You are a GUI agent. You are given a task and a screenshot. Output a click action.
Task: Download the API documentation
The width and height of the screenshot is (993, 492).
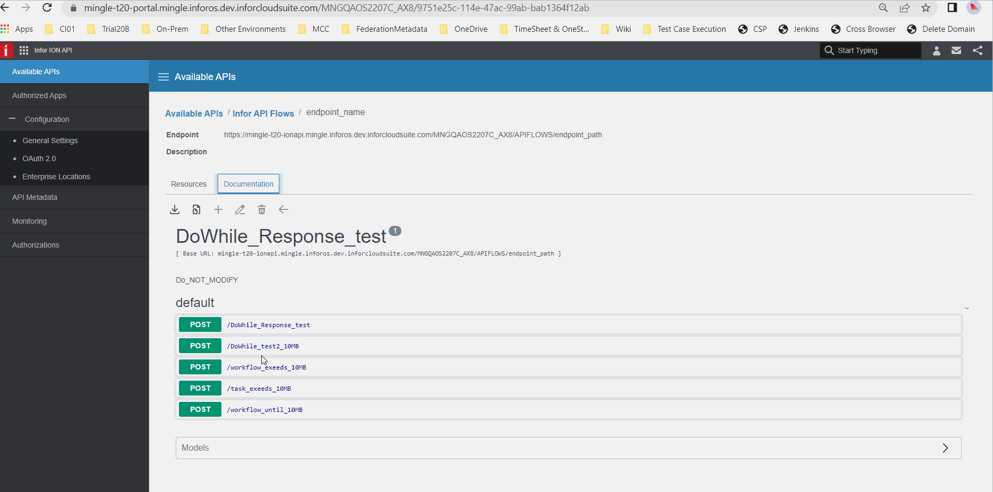175,210
